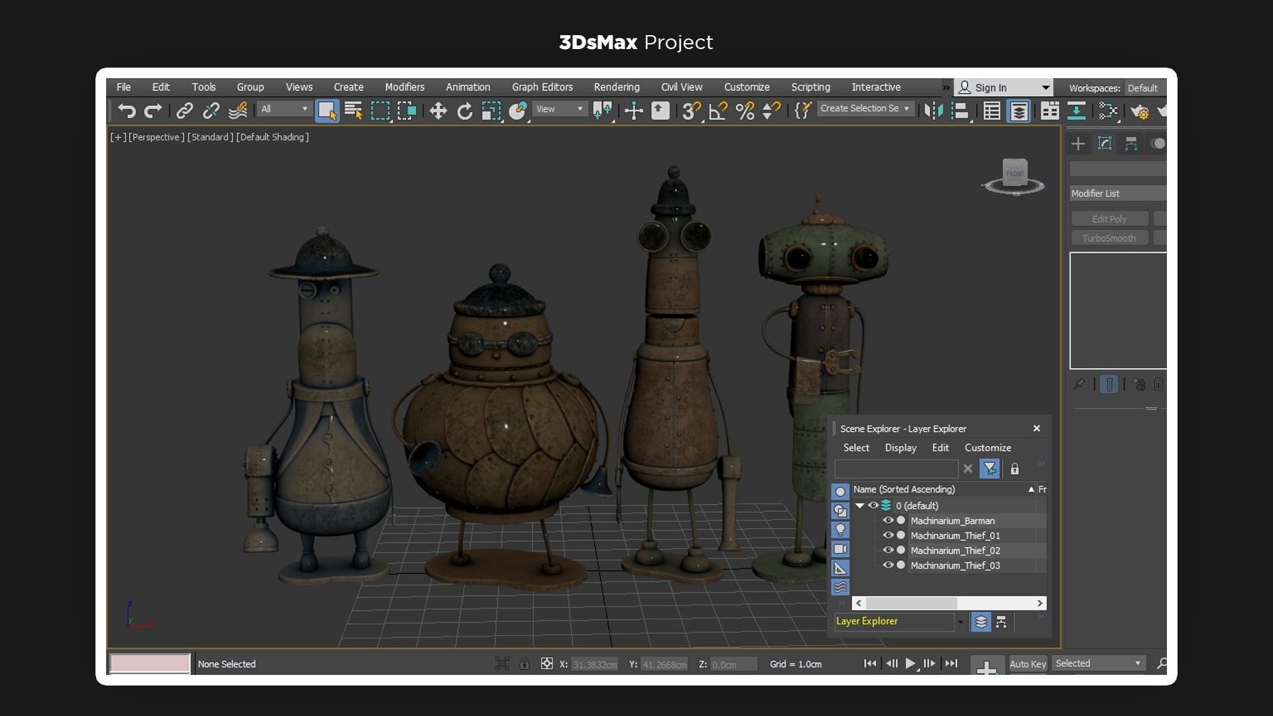
Task: Click the Scene Explorer search field
Action: tap(896, 469)
